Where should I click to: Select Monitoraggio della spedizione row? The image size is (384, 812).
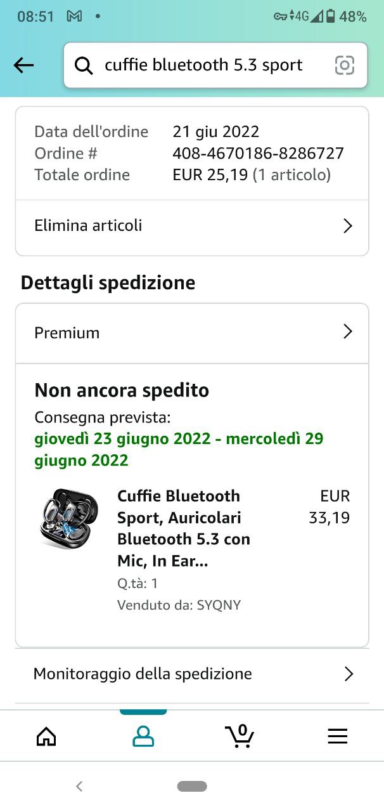tap(192, 674)
